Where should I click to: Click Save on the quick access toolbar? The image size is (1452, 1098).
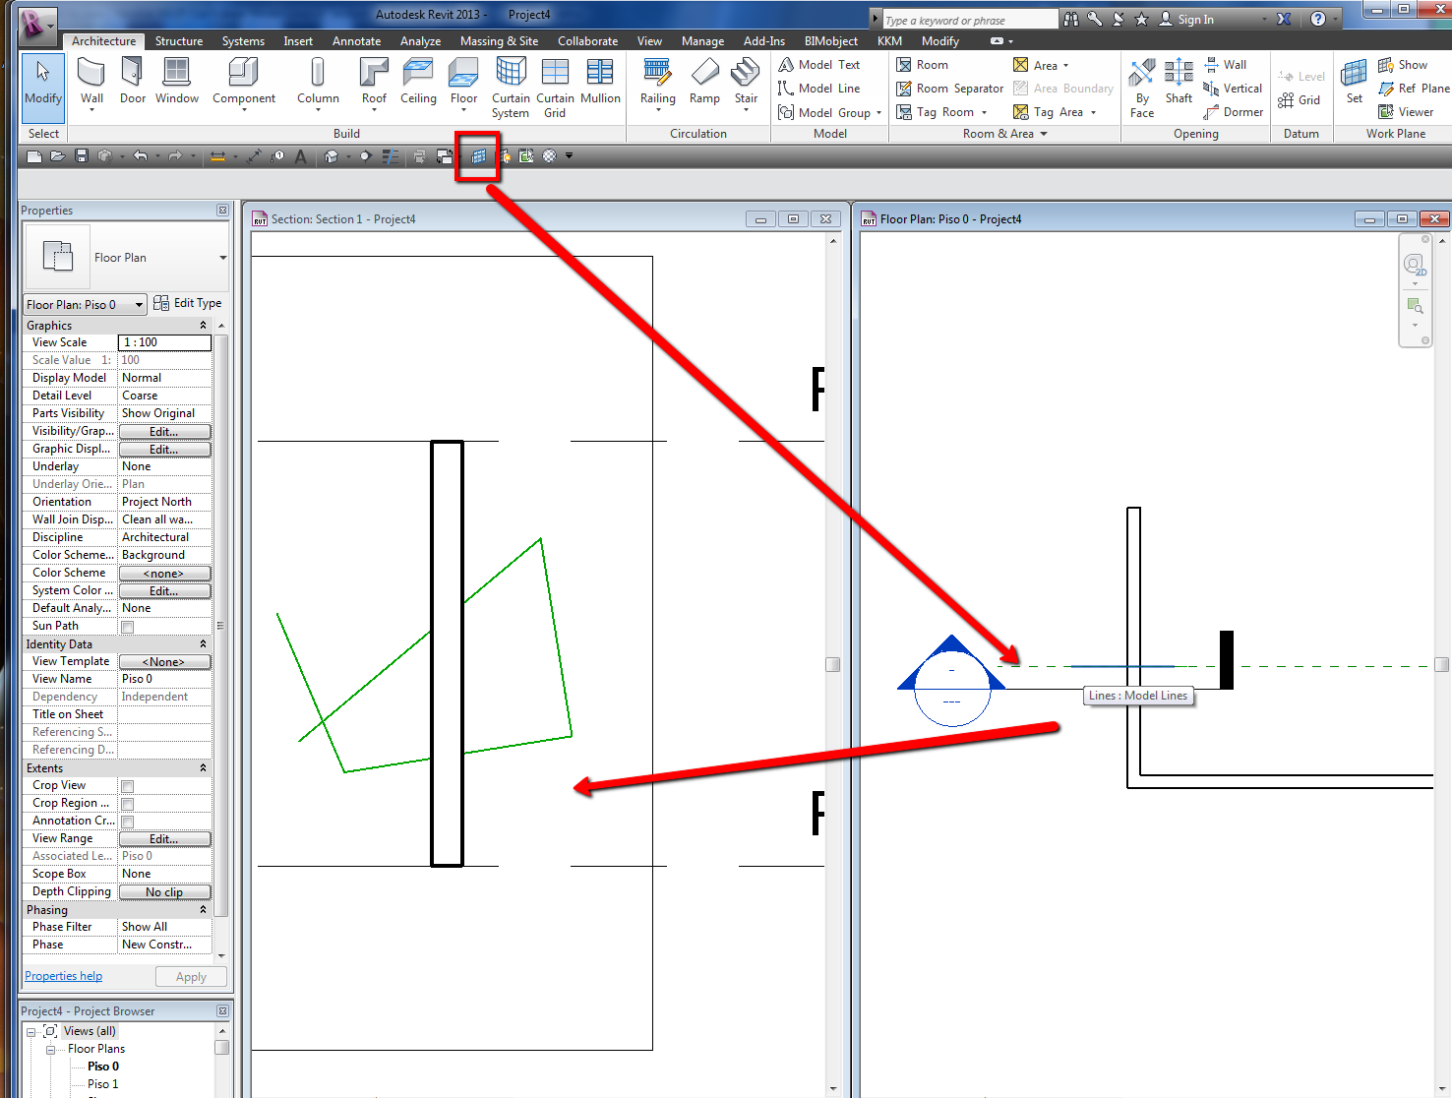pyautogui.click(x=82, y=156)
